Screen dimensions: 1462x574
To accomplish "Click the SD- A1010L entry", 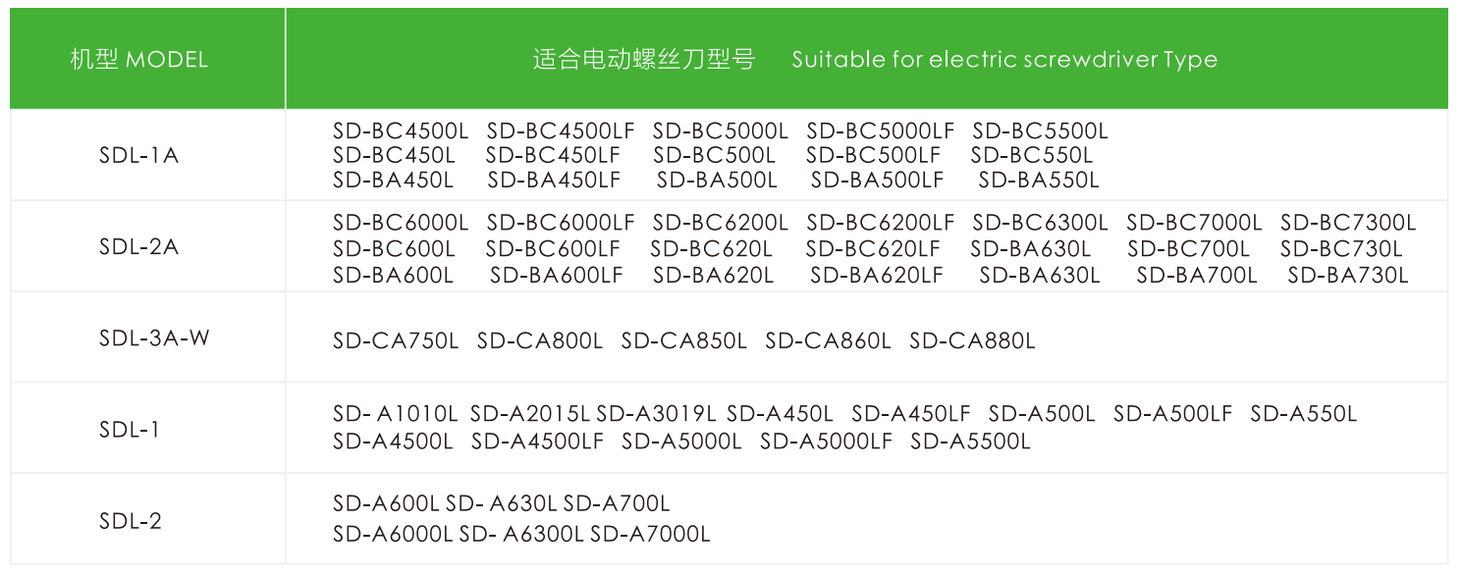I will pyautogui.click(x=396, y=414).
